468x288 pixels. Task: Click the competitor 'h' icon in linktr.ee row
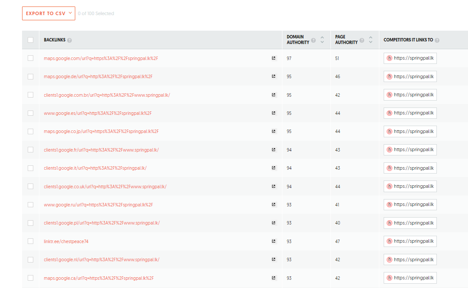tap(389, 241)
